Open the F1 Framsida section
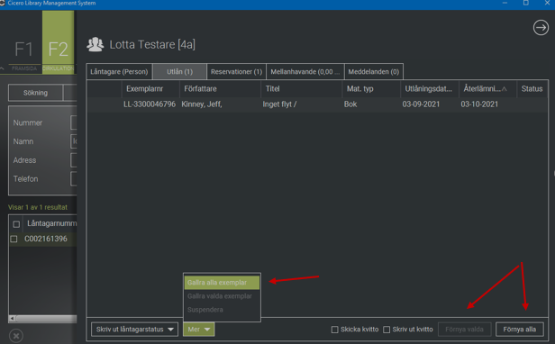 click(23, 52)
